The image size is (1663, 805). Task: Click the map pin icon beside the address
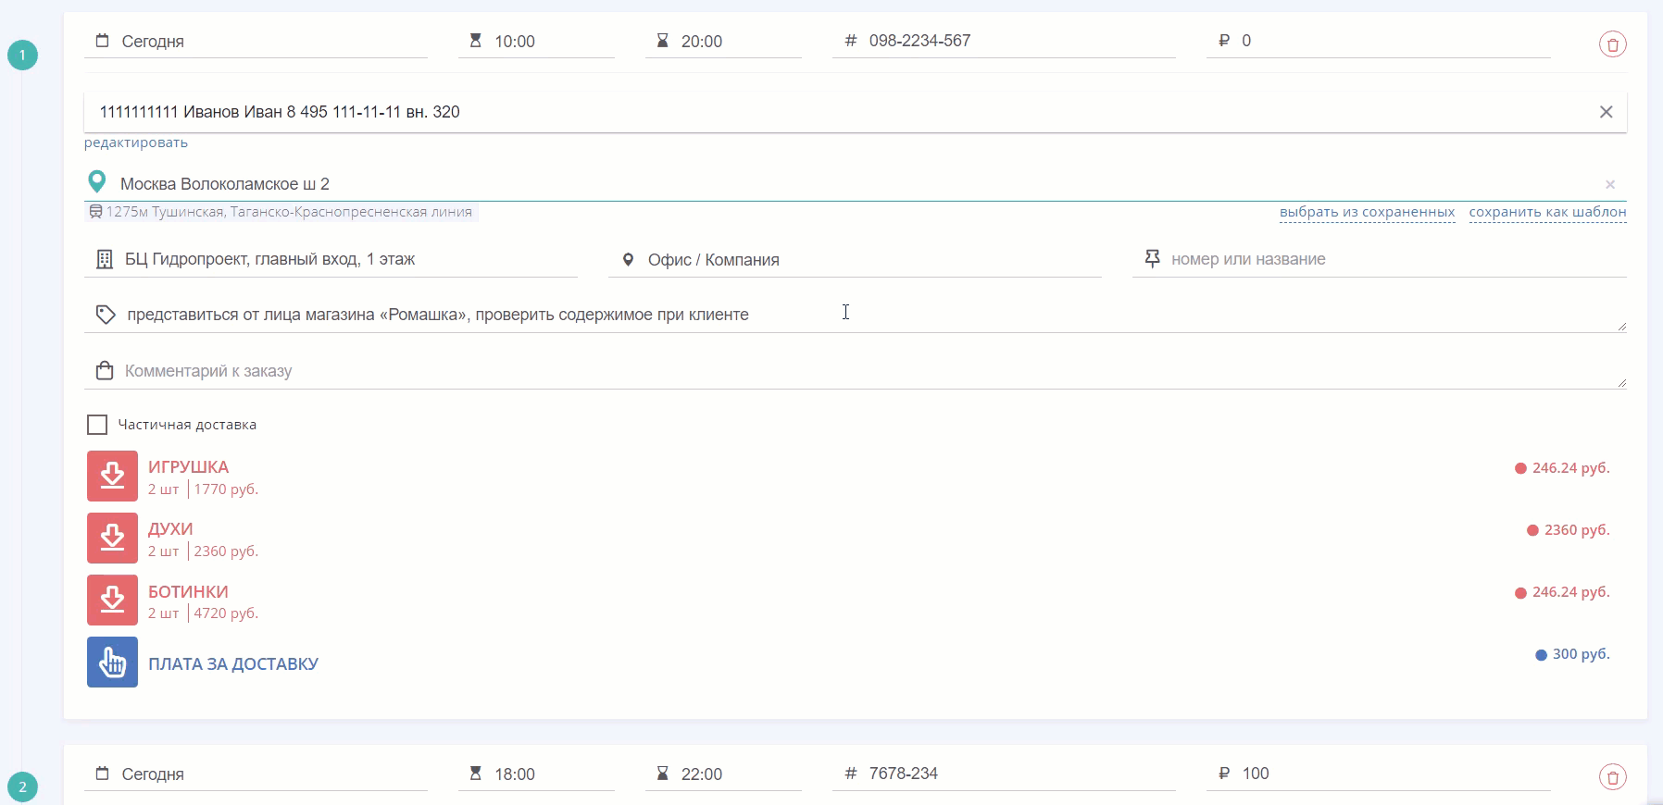pos(96,182)
